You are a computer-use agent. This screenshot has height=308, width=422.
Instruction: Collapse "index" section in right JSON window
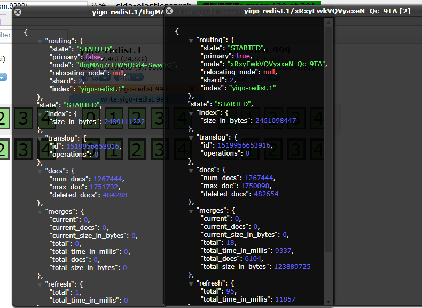(x=191, y=113)
